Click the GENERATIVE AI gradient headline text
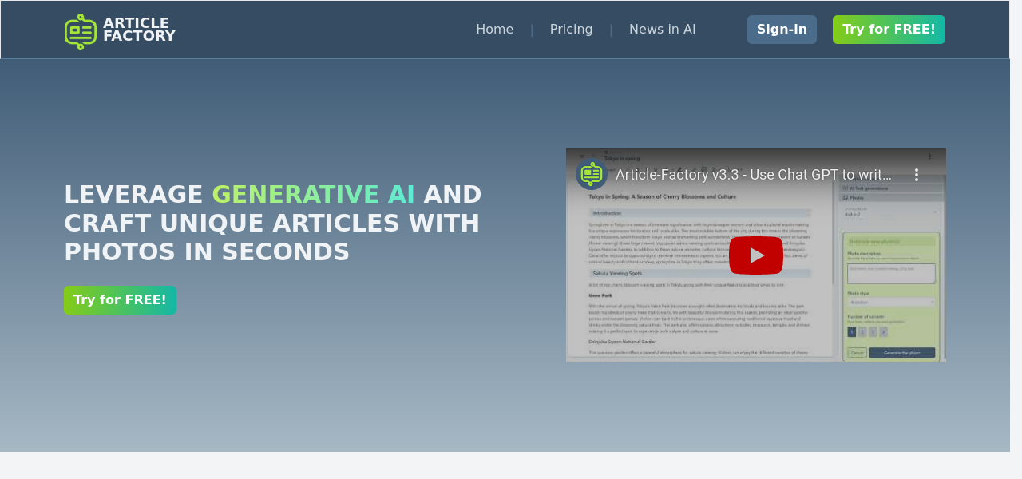The width and height of the screenshot is (1022, 479). tap(313, 195)
